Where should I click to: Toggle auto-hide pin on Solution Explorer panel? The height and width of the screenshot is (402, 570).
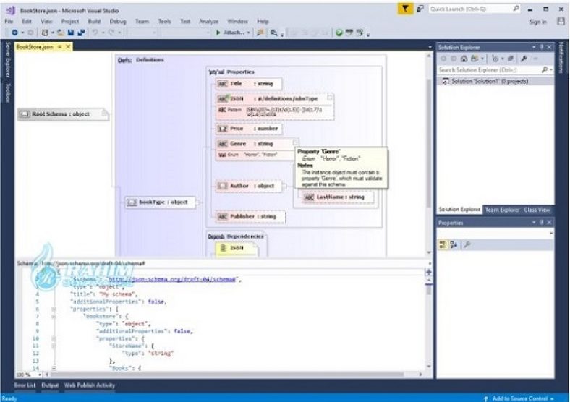[x=541, y=47]
